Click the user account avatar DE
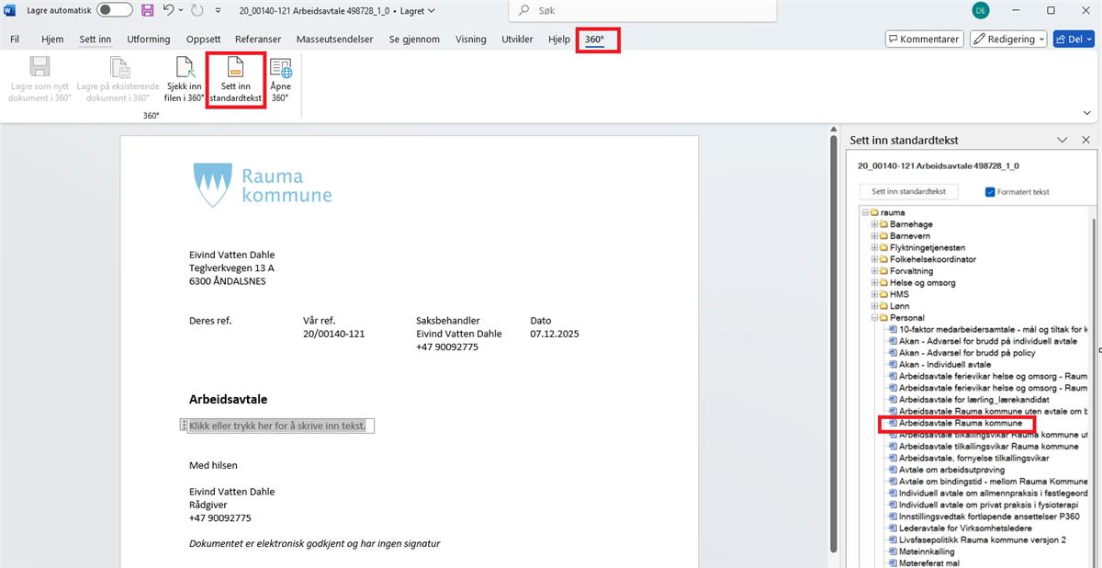 click(980, 10)
